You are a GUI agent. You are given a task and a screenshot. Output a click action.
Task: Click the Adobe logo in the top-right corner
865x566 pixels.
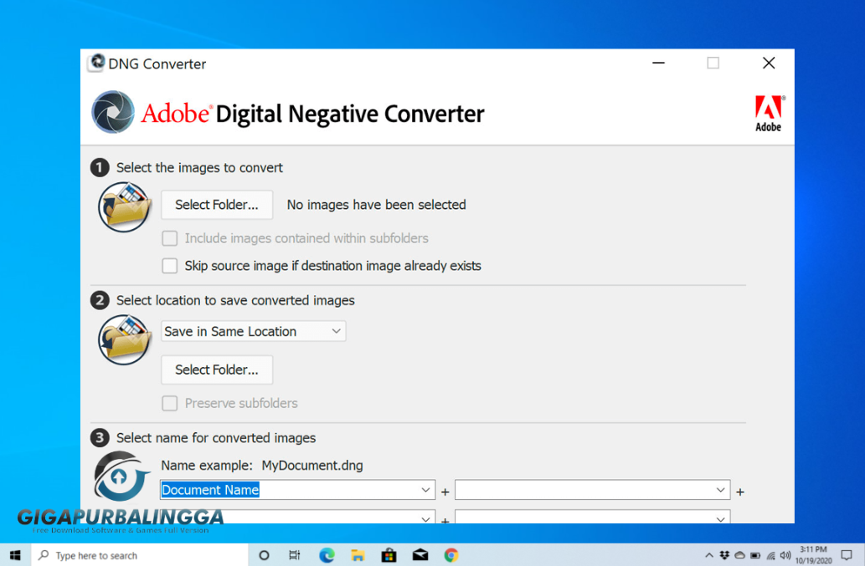[768, 111]
